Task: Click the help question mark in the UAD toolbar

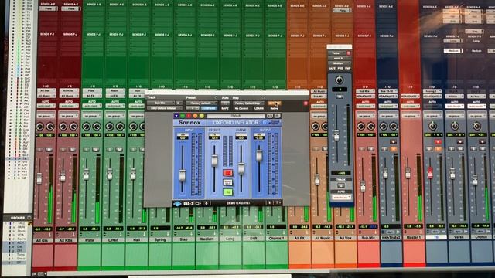Action: click(277, 203)
